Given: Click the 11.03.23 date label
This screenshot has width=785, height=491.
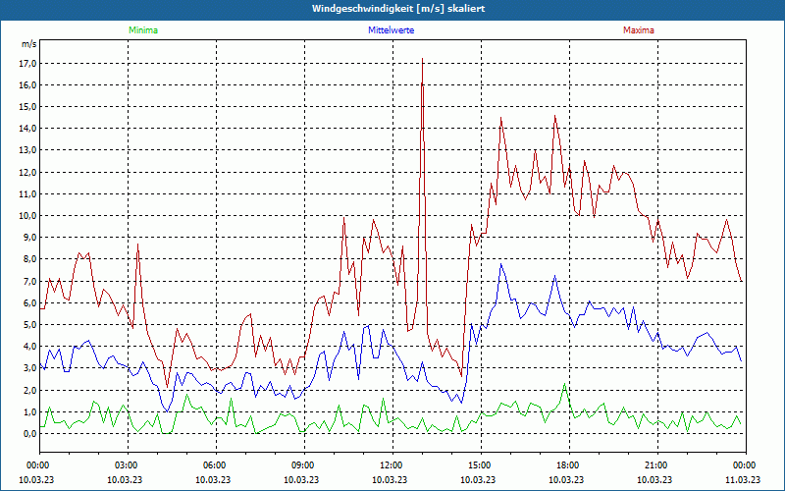Looking at the screenshot, I should (744, 479).
